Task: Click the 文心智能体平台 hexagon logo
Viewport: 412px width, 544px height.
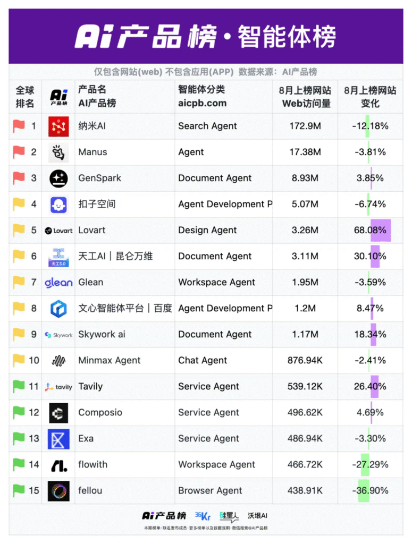Action: [x=58, y=309]
